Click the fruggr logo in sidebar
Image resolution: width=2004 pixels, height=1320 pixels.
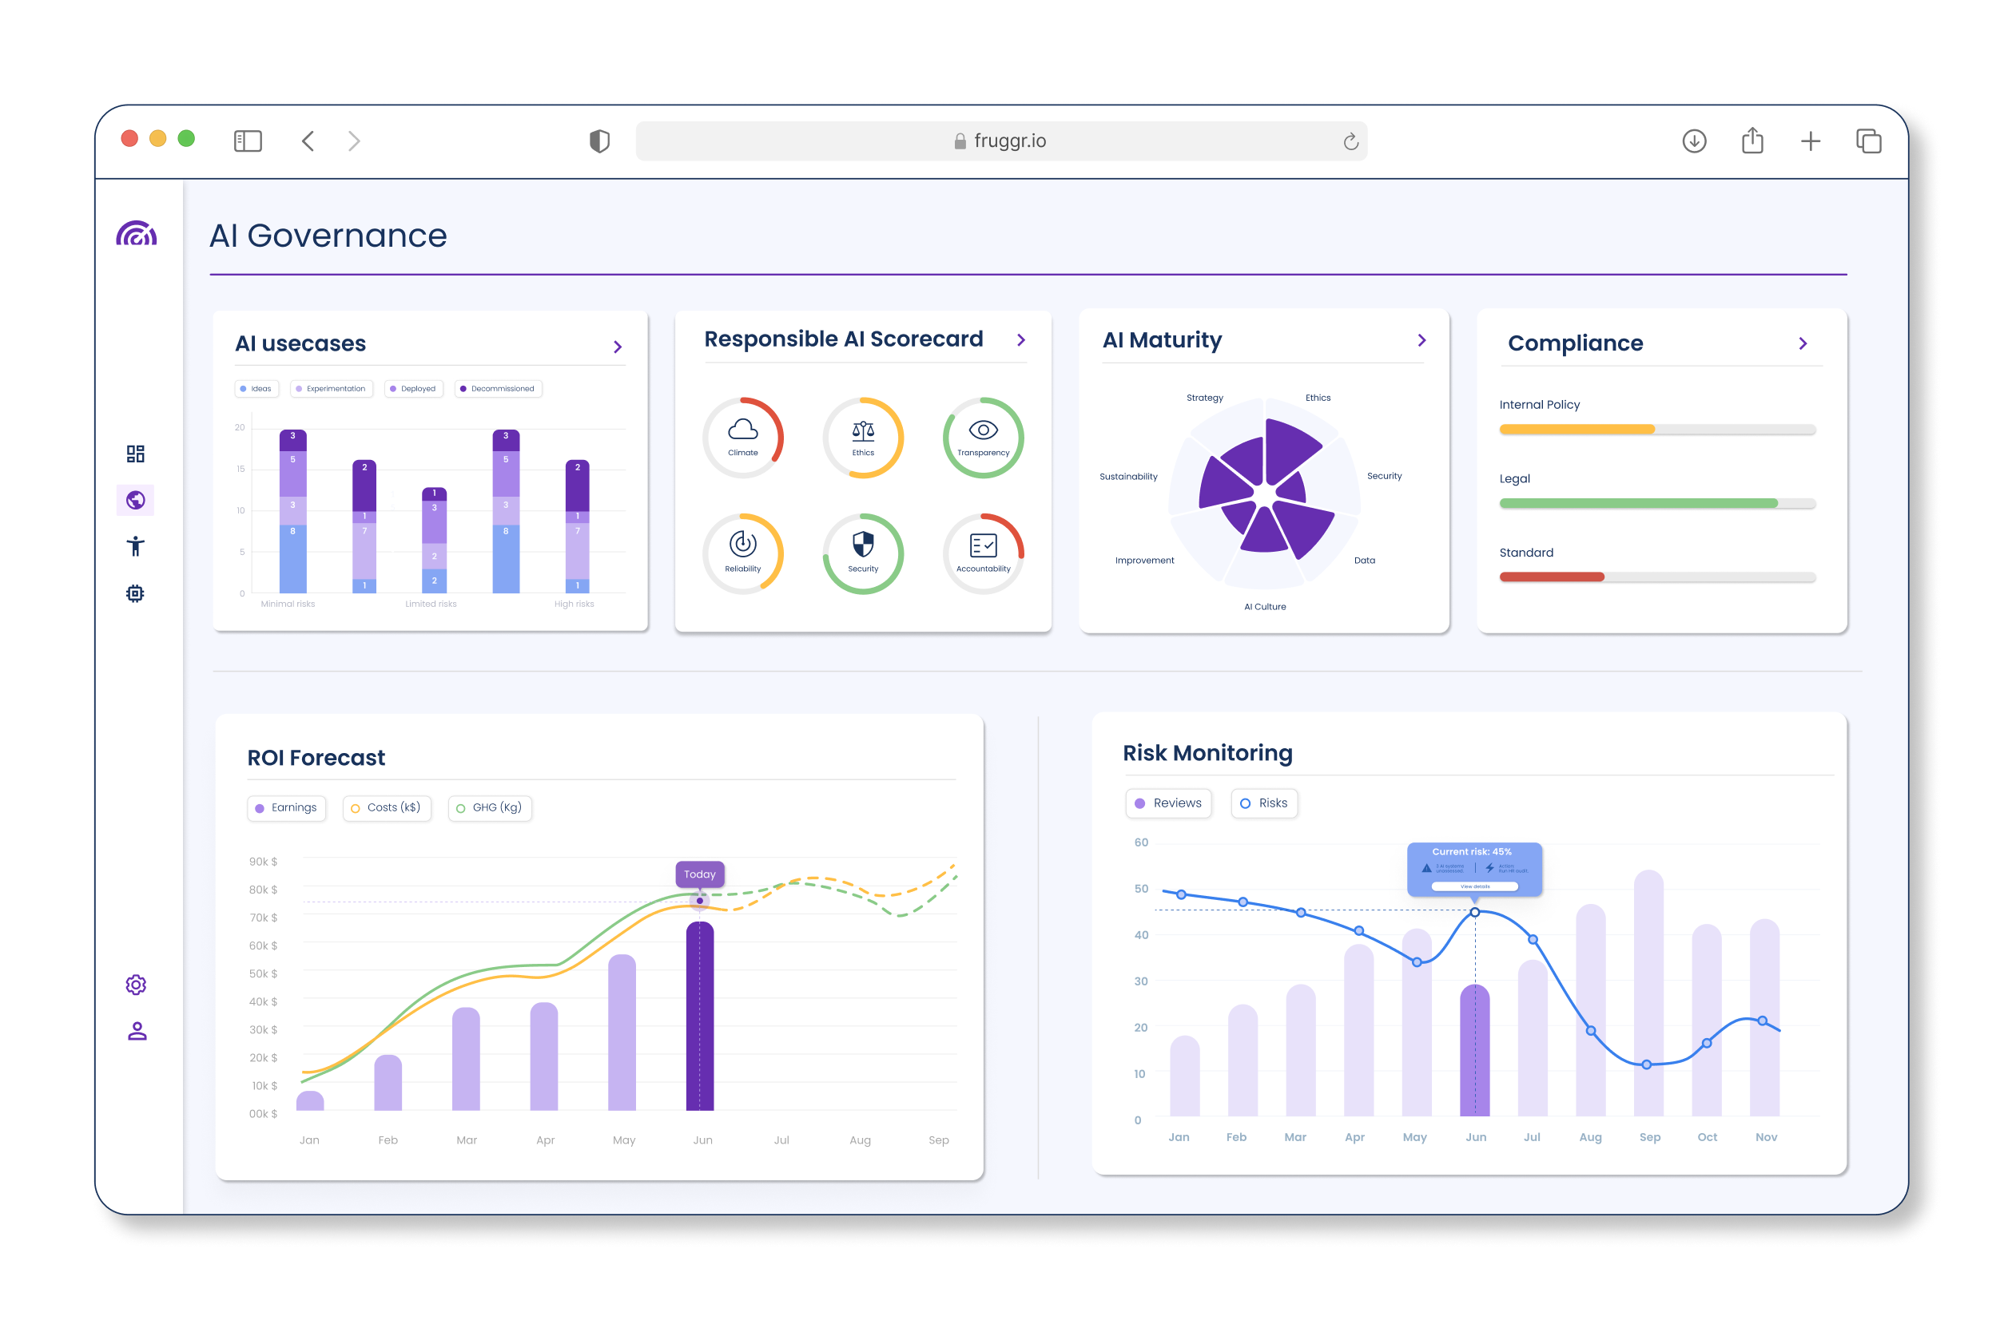coord(137,233)
